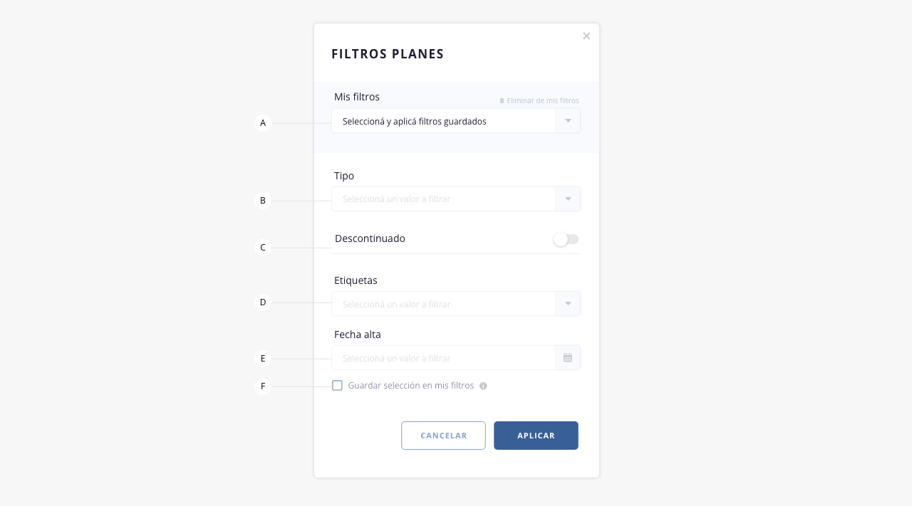Click the trash icon to delete my filters
912x506 pixels.
(x=502, y=101)
